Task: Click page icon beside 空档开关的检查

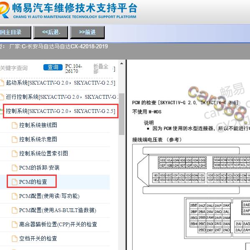Action: coord(15,239)
